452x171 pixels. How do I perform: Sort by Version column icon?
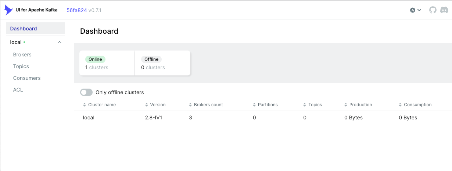(x=147, y=105)
